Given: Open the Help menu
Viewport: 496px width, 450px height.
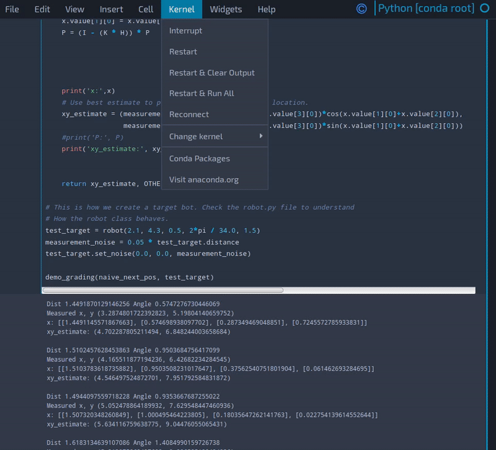Looking at the screenshot, I should point(267,9).
